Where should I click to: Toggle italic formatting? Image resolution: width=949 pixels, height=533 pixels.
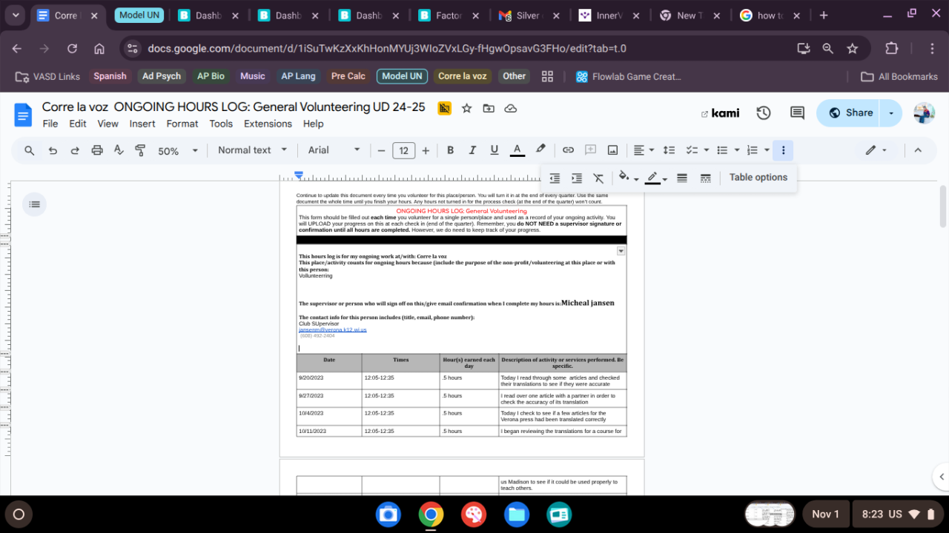472,150
